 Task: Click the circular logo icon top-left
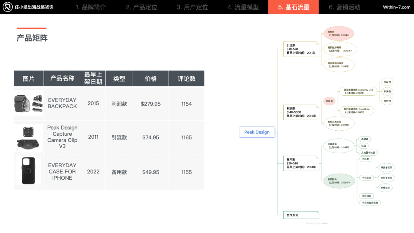pos(7,7)
